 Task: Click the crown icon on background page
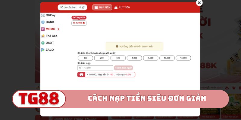click(x=234, y=88)
